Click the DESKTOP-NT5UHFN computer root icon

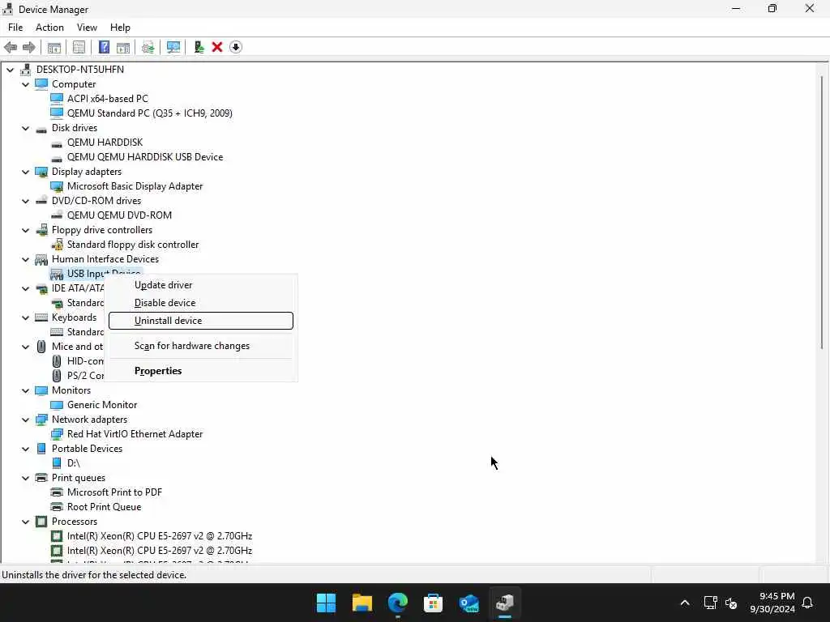point(25,70)
